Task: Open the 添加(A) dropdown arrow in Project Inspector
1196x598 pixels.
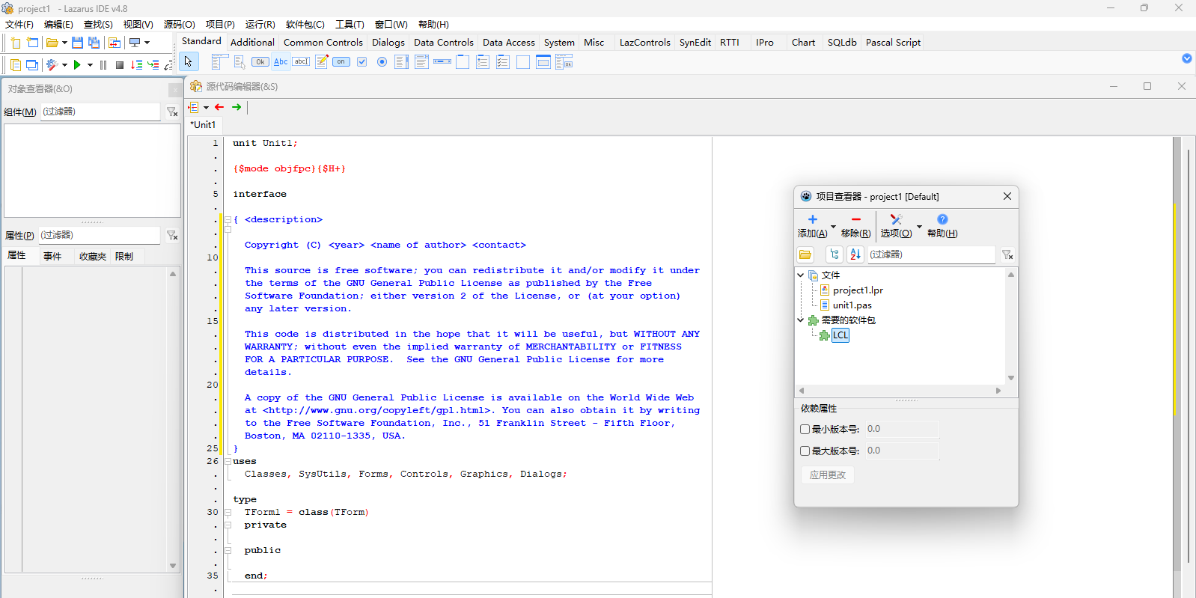Action: pyautogui.click(x=833, y=227)
